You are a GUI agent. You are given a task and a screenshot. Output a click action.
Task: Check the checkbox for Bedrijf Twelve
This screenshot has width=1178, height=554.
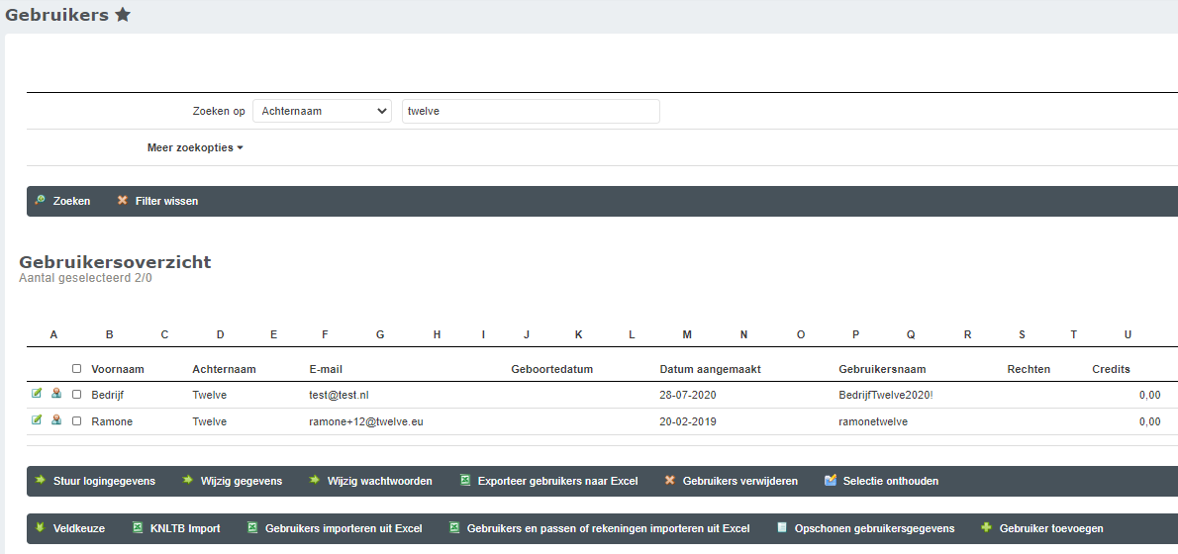(x=77, y=395)
